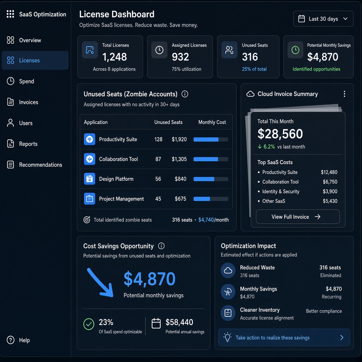Viewport: 362px width, 362px height.
Task: Click the Collaboration Tool app icon
Action: coord(89,159)
